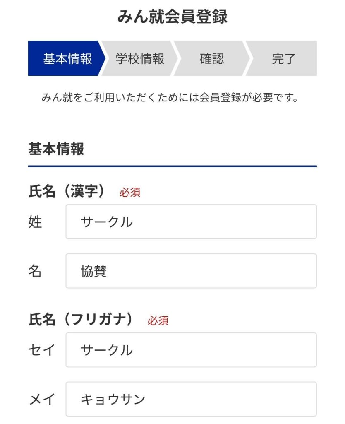Viewport: 345px width, 424px height.
Task: Select the 基本情報 step tab
Action: tap(66, 58)
